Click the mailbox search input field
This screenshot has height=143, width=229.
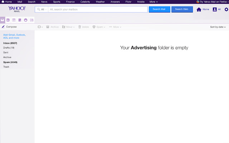coord(98,9)
